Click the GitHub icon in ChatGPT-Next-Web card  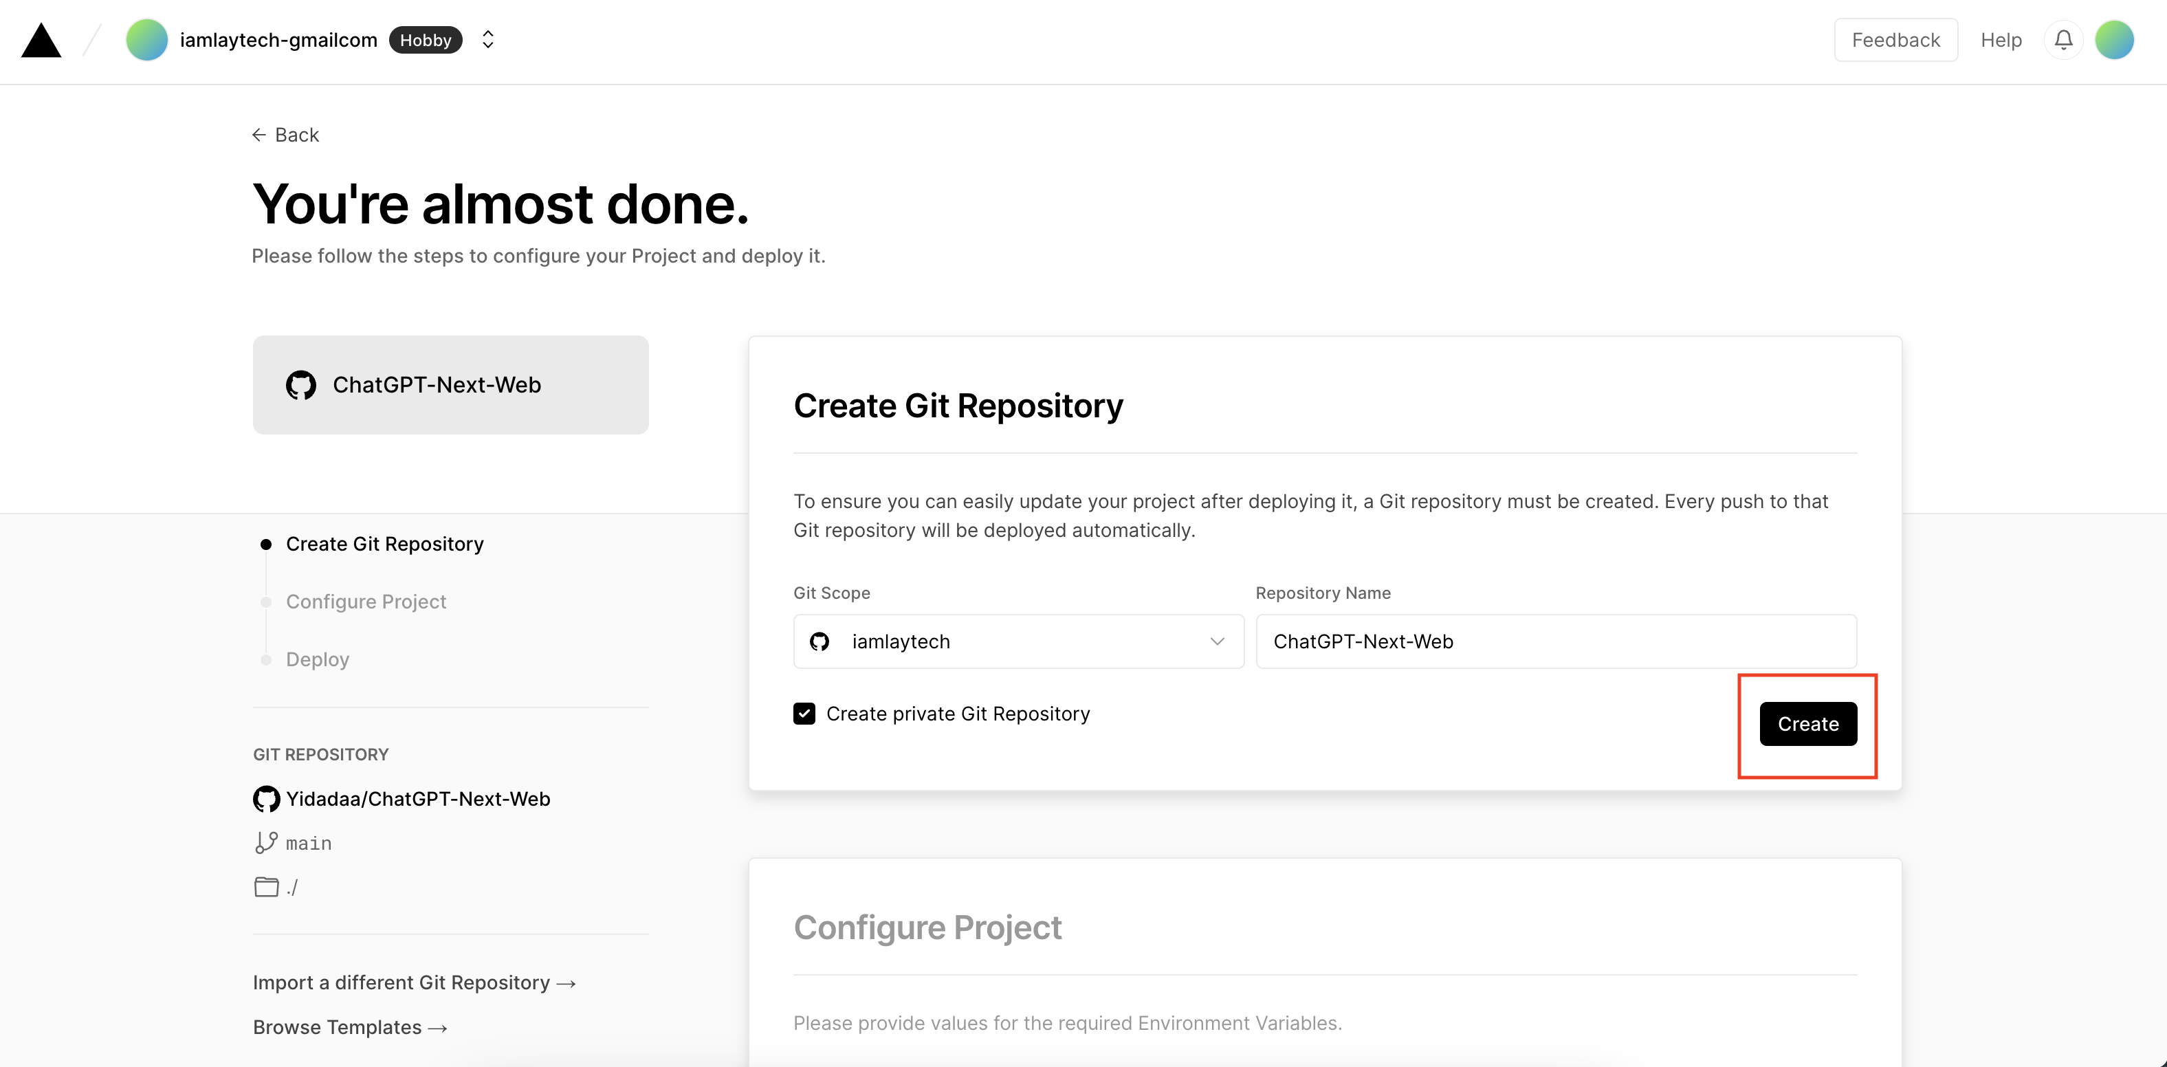[300, 384]
